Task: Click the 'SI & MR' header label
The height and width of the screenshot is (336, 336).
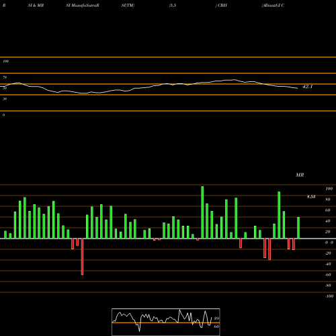Action: (x=36, y=5)
